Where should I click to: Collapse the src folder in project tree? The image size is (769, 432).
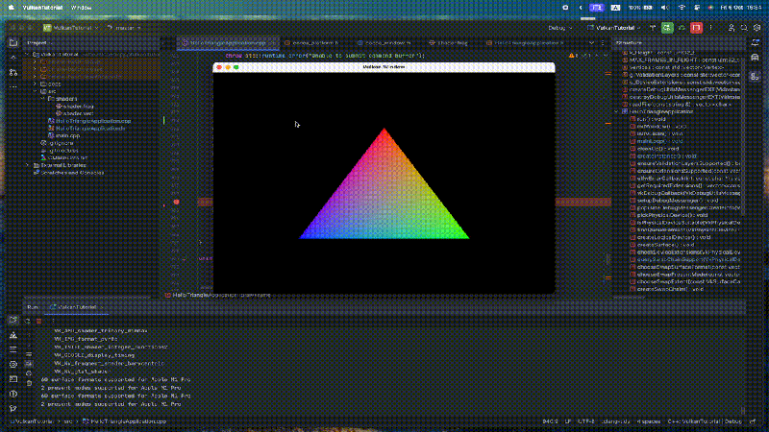tap(36, 91)
